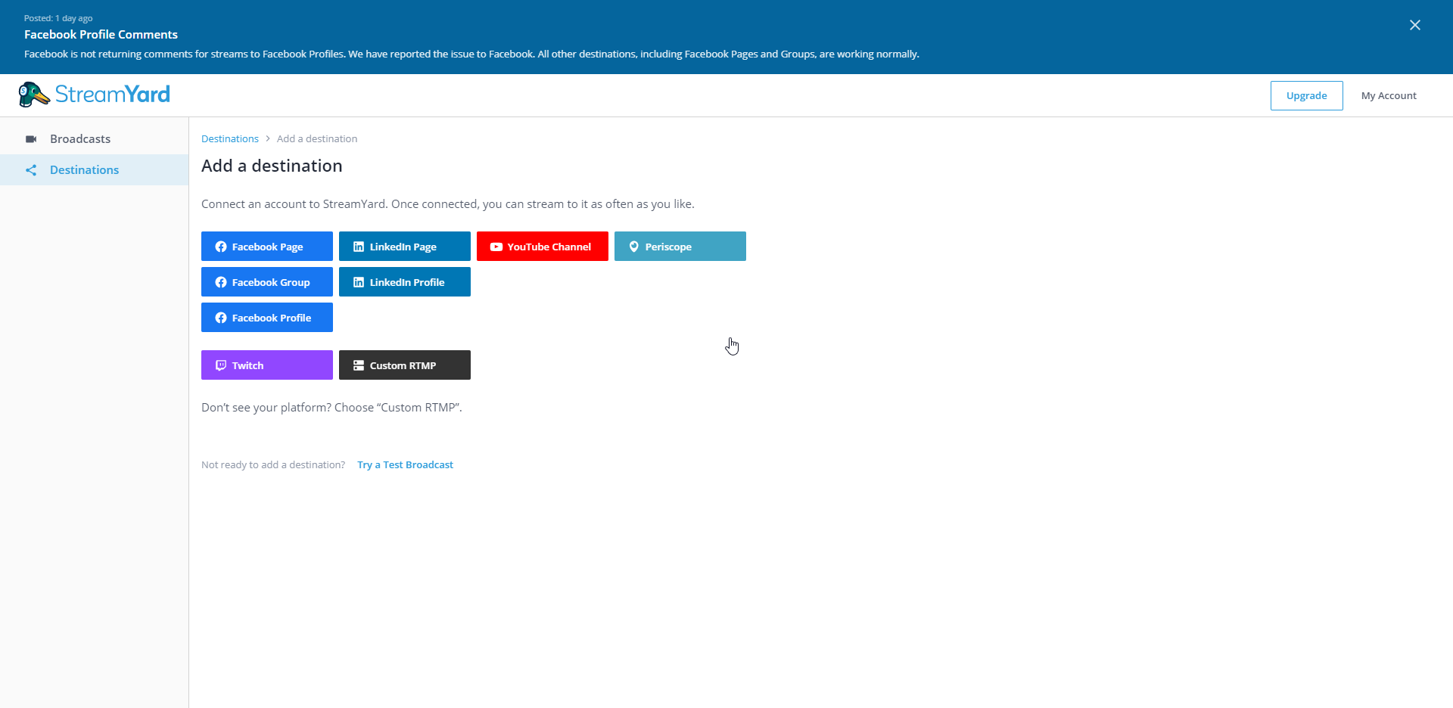Click the 'Add a destination' breadcrumb text
Image resolution: width=1453 pixels, height=708 pixels.
317,138
